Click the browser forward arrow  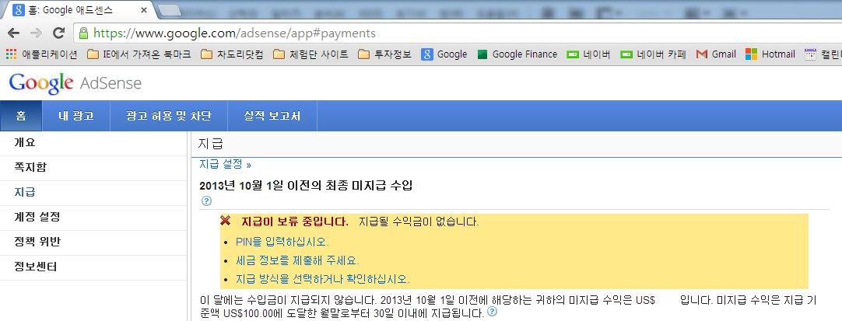tap(36, 33)
